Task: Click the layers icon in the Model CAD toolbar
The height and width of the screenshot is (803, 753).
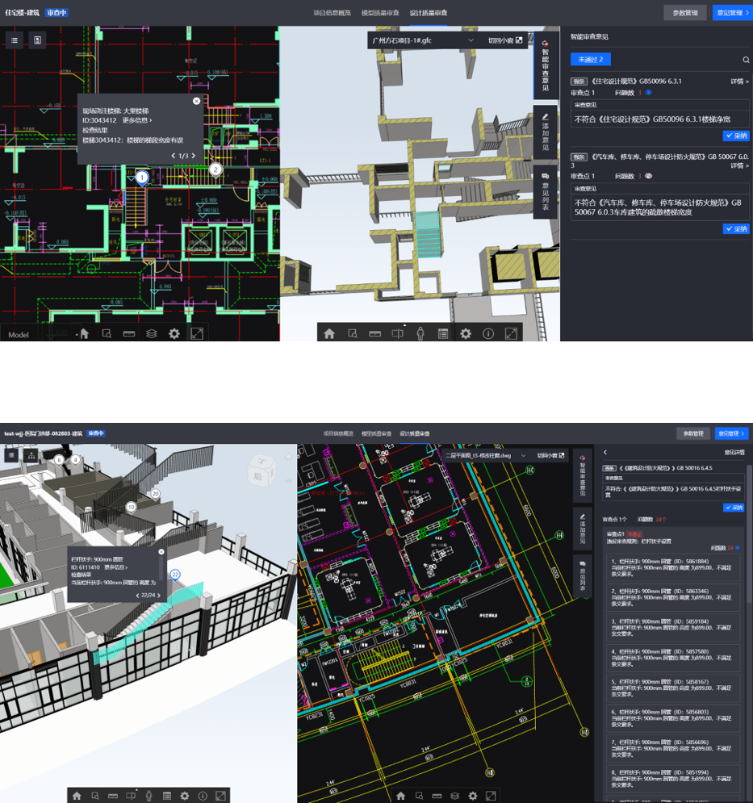Action: 151,333
